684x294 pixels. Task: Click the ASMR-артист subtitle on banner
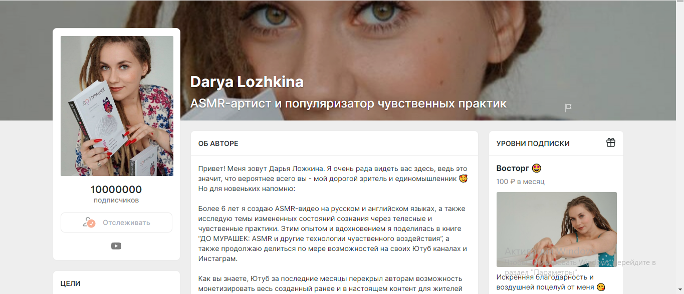349,103
